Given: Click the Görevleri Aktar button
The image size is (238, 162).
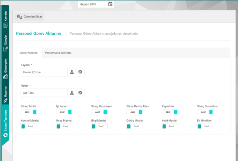Looking at the screenshot, I should pos(30,17).
